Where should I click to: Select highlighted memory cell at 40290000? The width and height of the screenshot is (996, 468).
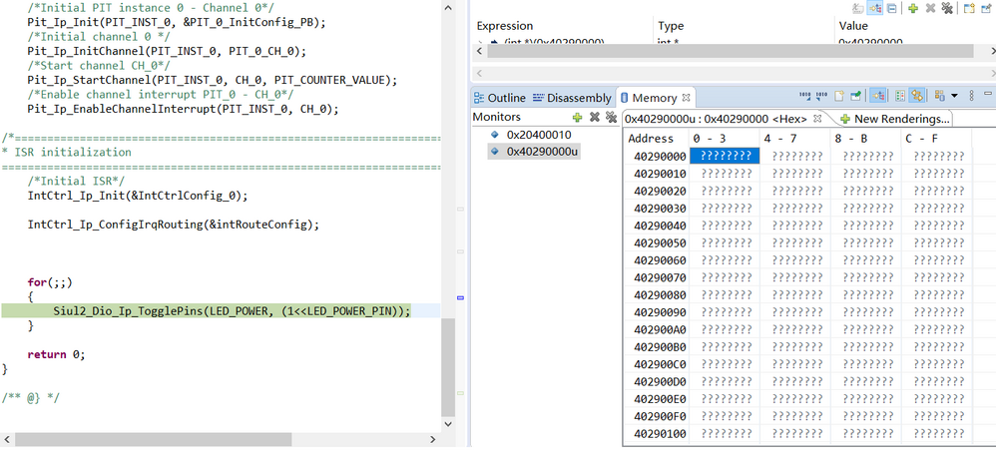[725, 156]
